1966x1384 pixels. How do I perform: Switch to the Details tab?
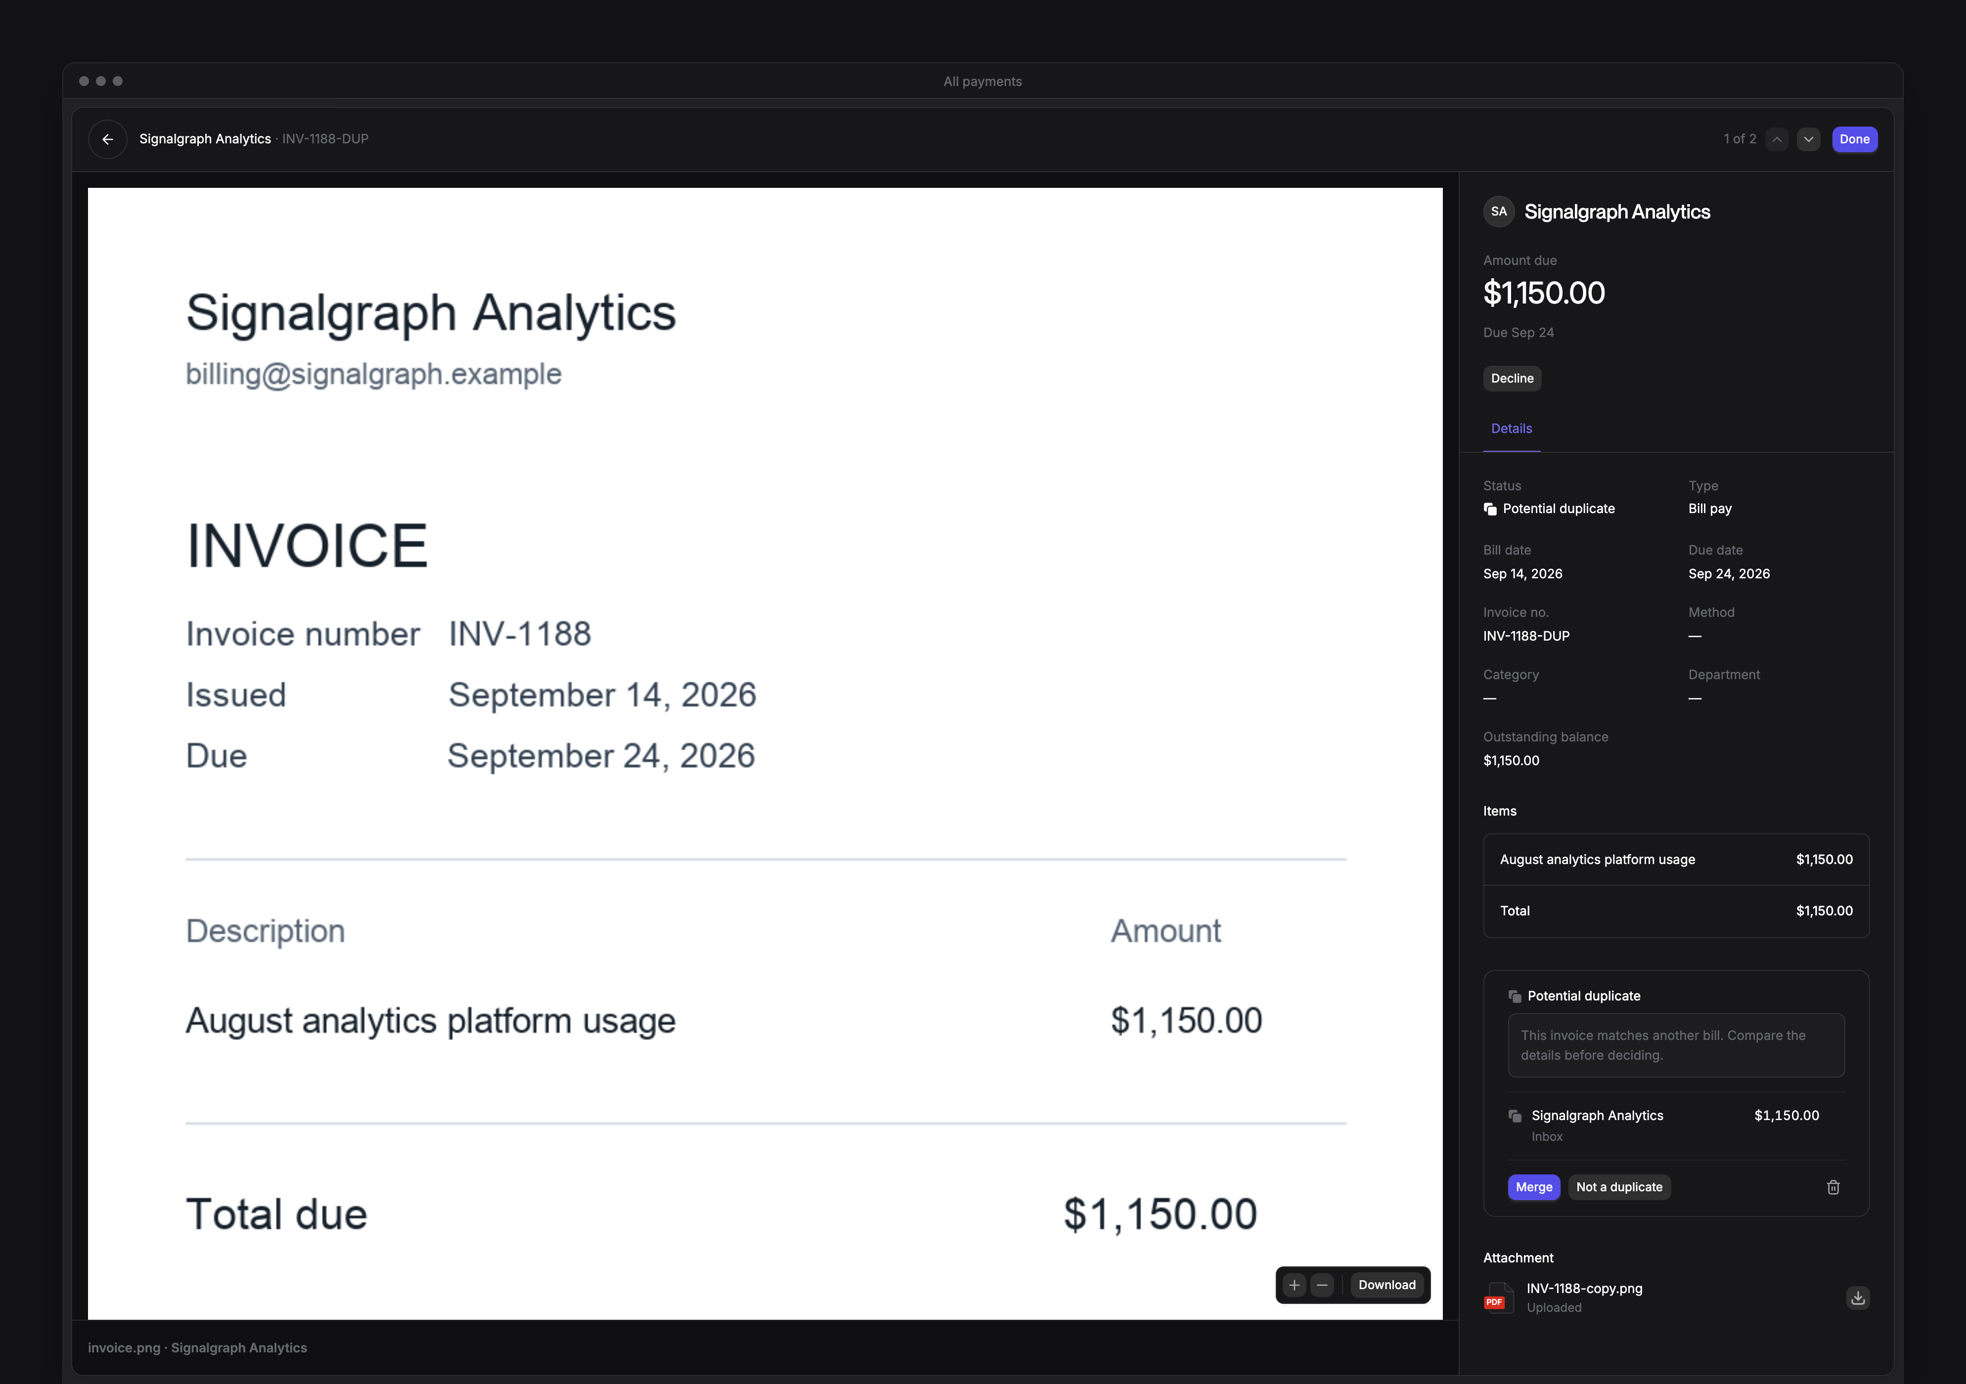coord(1511,429)
